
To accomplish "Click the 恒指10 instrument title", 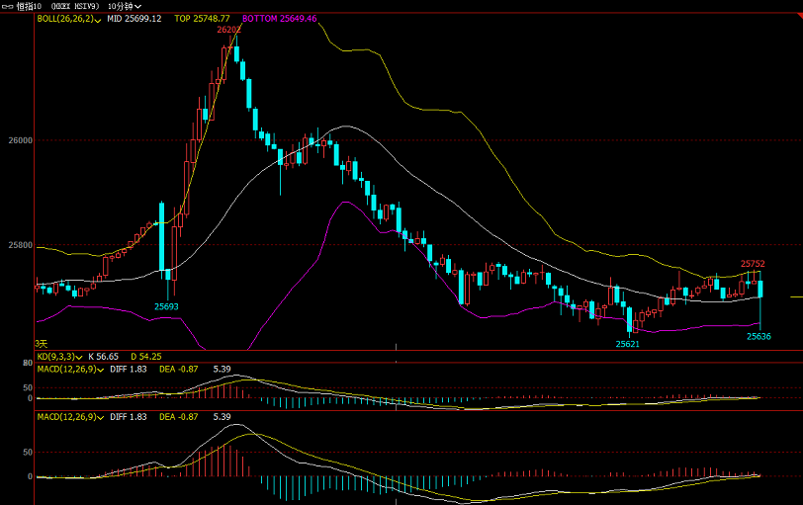I will pyautogui.click(x=30, y=6).
